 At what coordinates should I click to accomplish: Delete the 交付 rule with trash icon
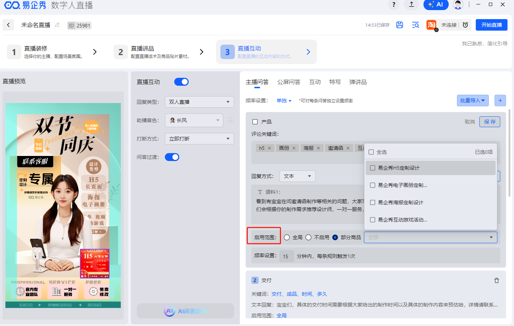(497, 280)
